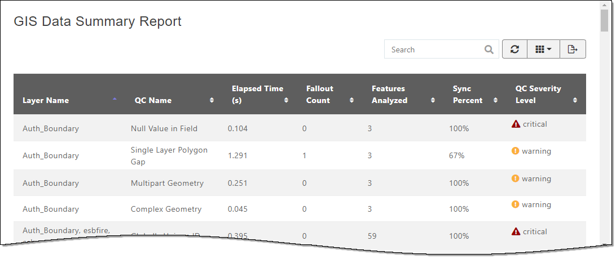Select the Null Value in Field row
Viewport: 616px width, 259px height.
[x=164, y=128]
